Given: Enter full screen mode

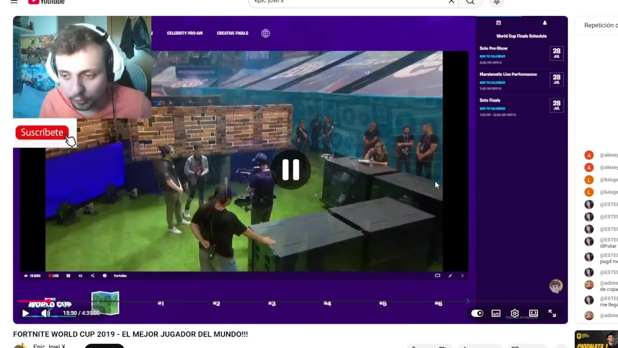Looking at the screenshot, I should 552,313.
